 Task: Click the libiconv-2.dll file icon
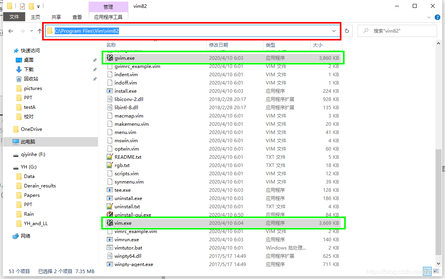[x=110, y=99]
